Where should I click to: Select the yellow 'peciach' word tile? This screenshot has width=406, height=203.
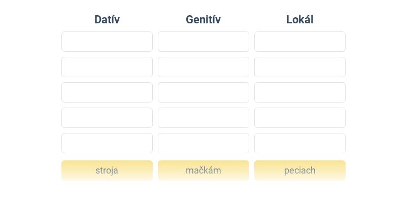(300, 171)
